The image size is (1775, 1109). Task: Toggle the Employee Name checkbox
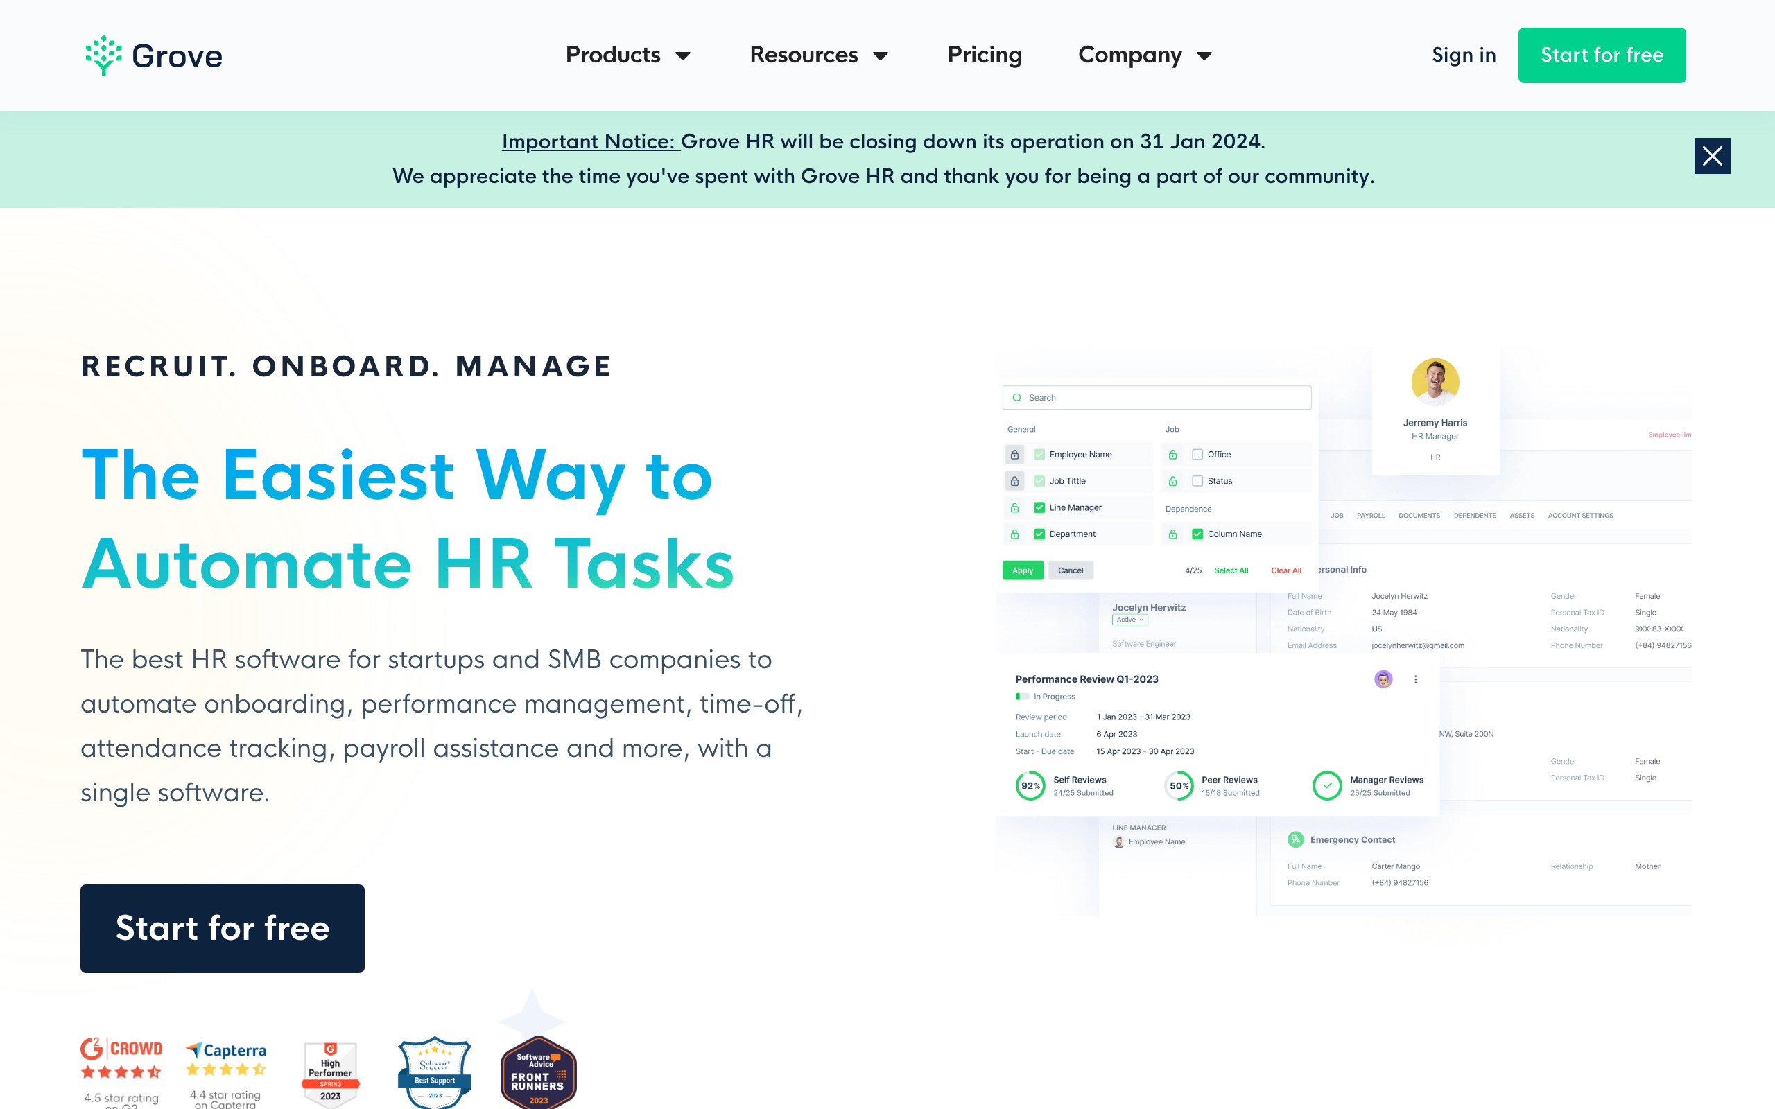pos(1039,455)
